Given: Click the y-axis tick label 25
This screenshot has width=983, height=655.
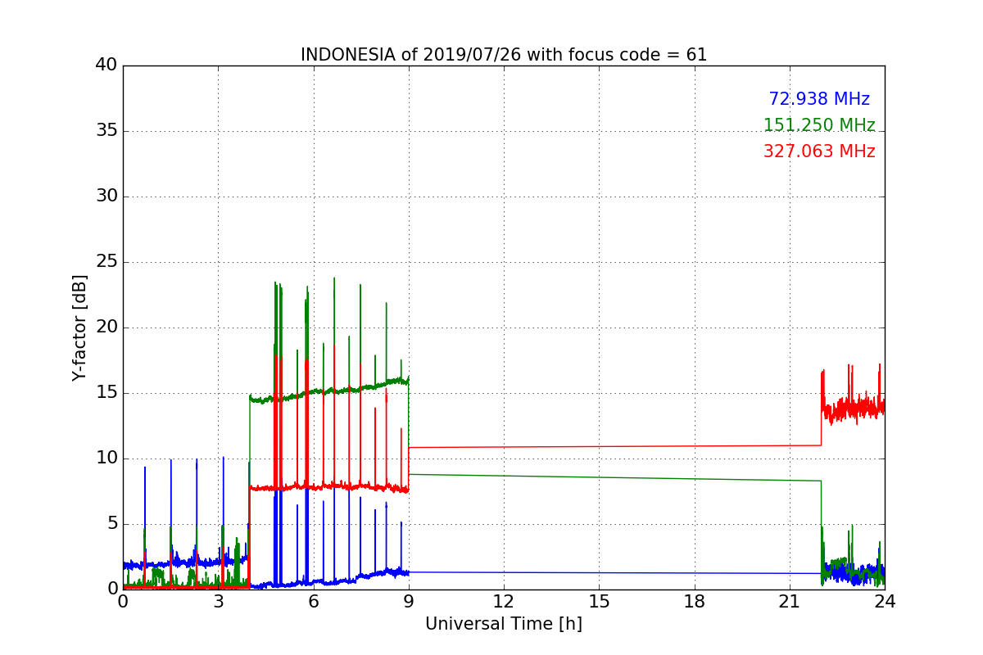Looking at the screenshot, I should click(106, 262).
